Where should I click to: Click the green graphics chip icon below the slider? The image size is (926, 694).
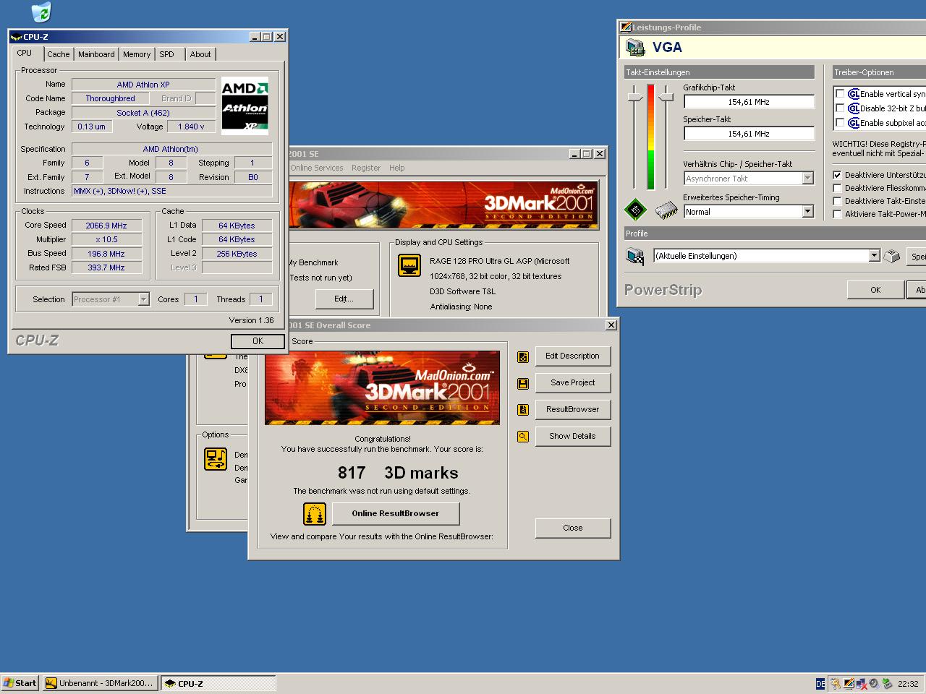(635, 210)
